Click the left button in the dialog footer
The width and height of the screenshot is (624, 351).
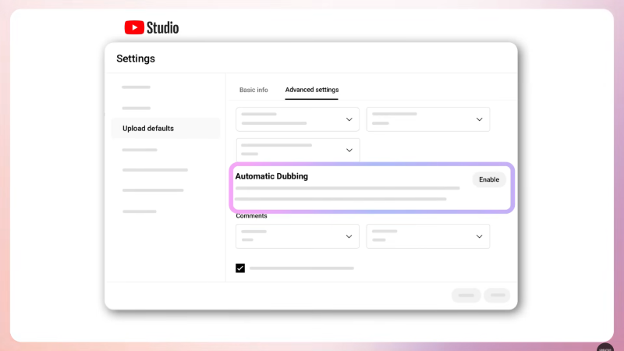[466, 295]
